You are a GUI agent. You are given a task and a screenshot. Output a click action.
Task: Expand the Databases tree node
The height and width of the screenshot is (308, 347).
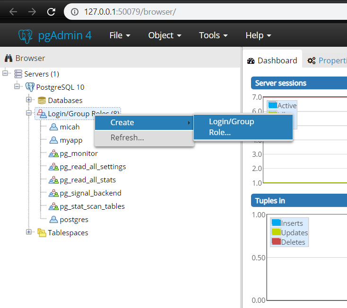(x=28, y=100)
